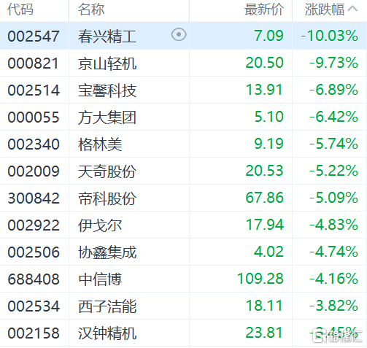Click the -5.09% change value
The width and height of the screenshot is (367, 348).
point(333,198)
